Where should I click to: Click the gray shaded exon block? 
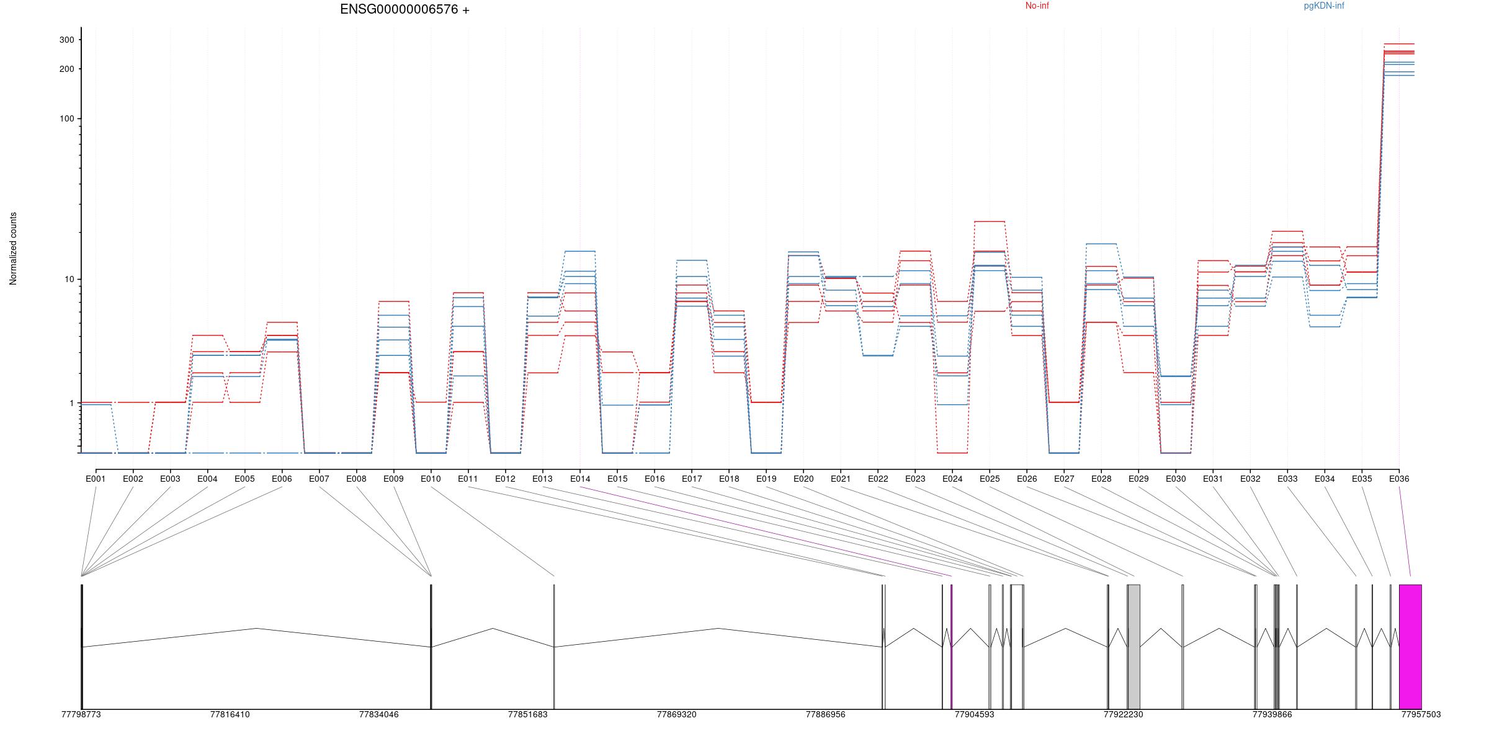(x=1134, y=646)
